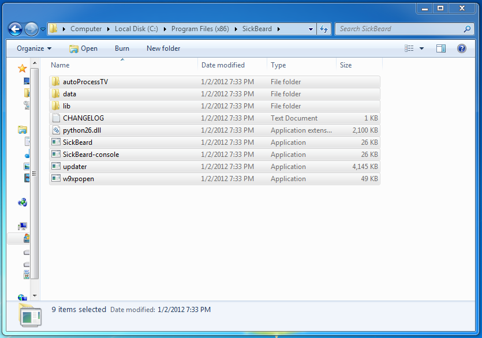The image size is (482, 338).
Task: Open Music library note icon in navigation pane
Action: [27, 154]
